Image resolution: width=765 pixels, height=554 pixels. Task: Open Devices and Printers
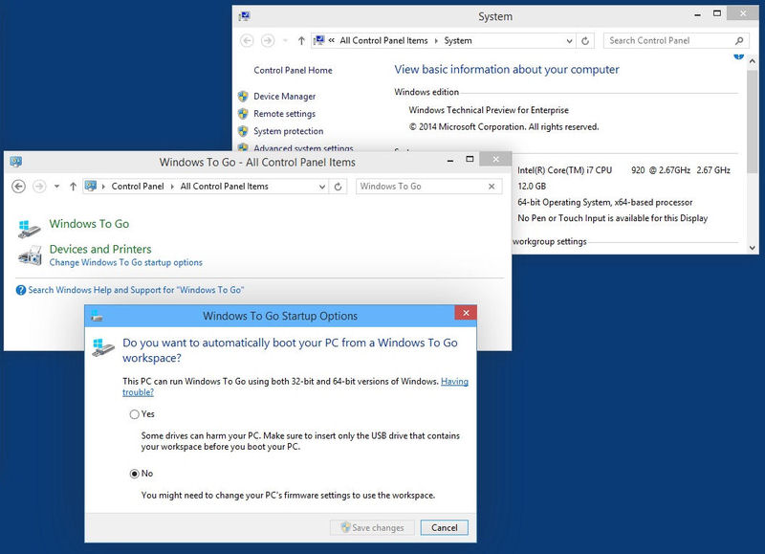pos(100,249)
